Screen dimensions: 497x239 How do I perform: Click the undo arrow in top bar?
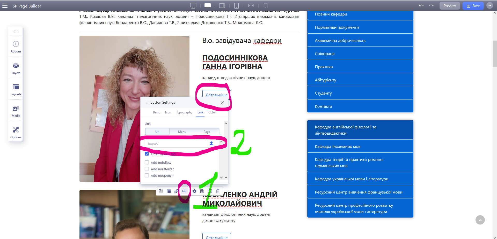tap(421, 6)
